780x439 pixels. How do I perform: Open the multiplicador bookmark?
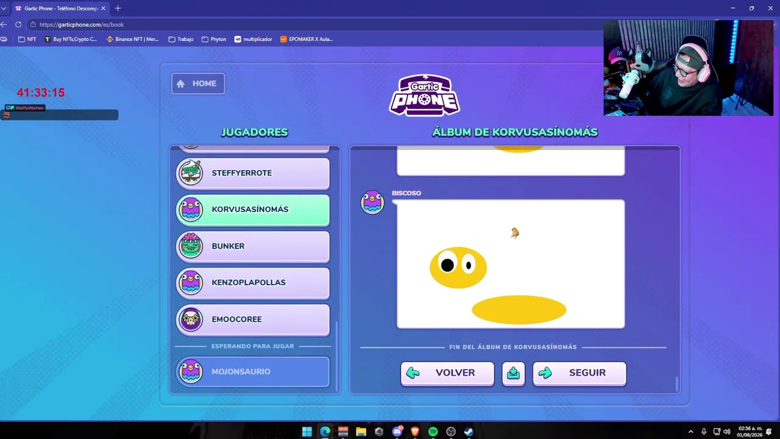[253, 39]
